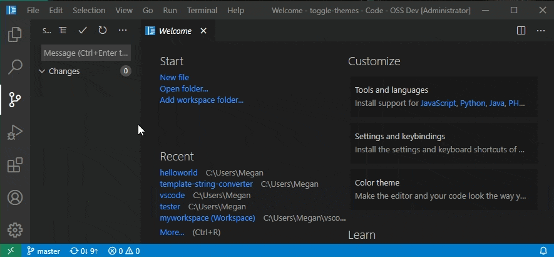Open the Extensions view
Image resolution: width=554 pixels, height=257 pixels.
coord(15,165)
